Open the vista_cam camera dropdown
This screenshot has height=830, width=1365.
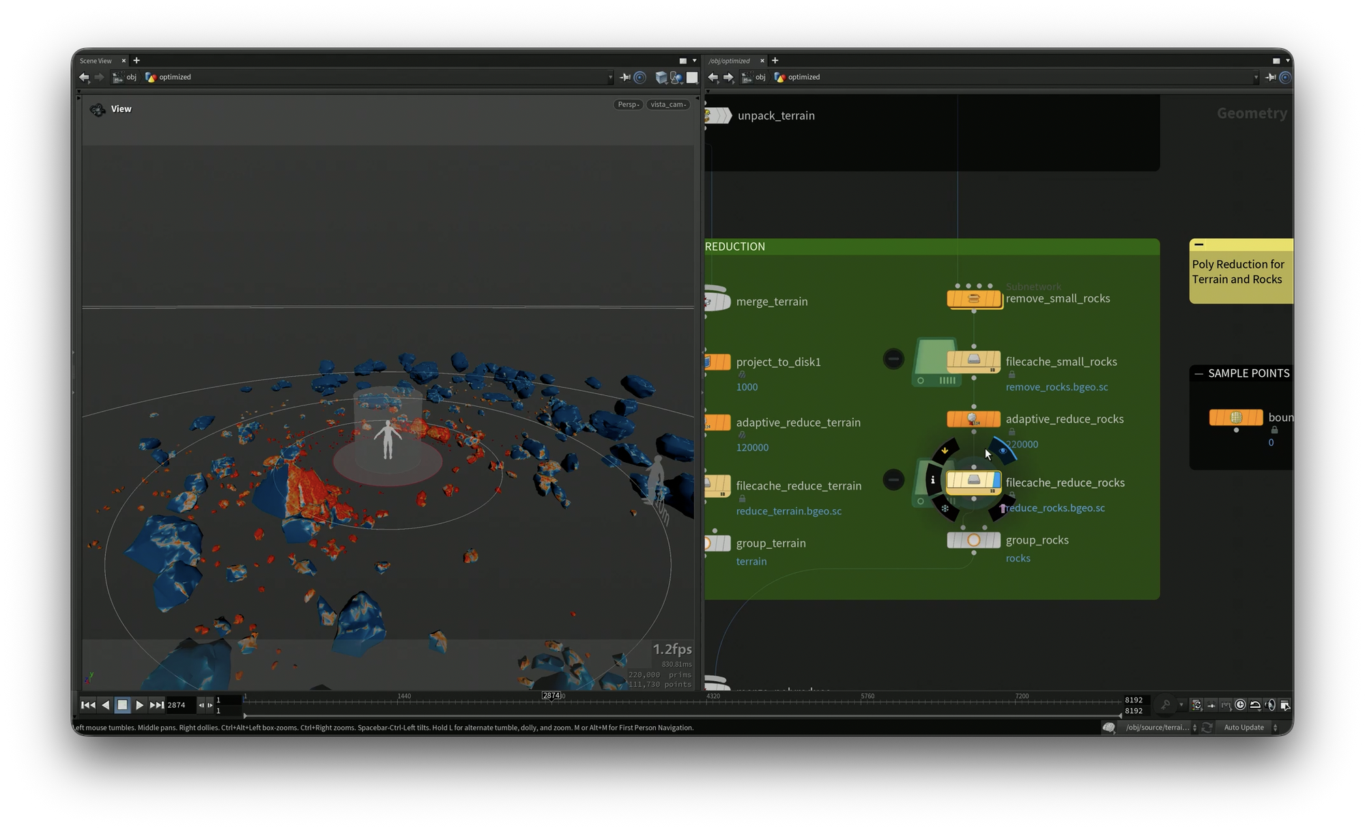click(x=668, y=104)
